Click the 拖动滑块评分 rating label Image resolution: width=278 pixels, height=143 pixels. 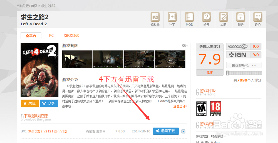244,65
